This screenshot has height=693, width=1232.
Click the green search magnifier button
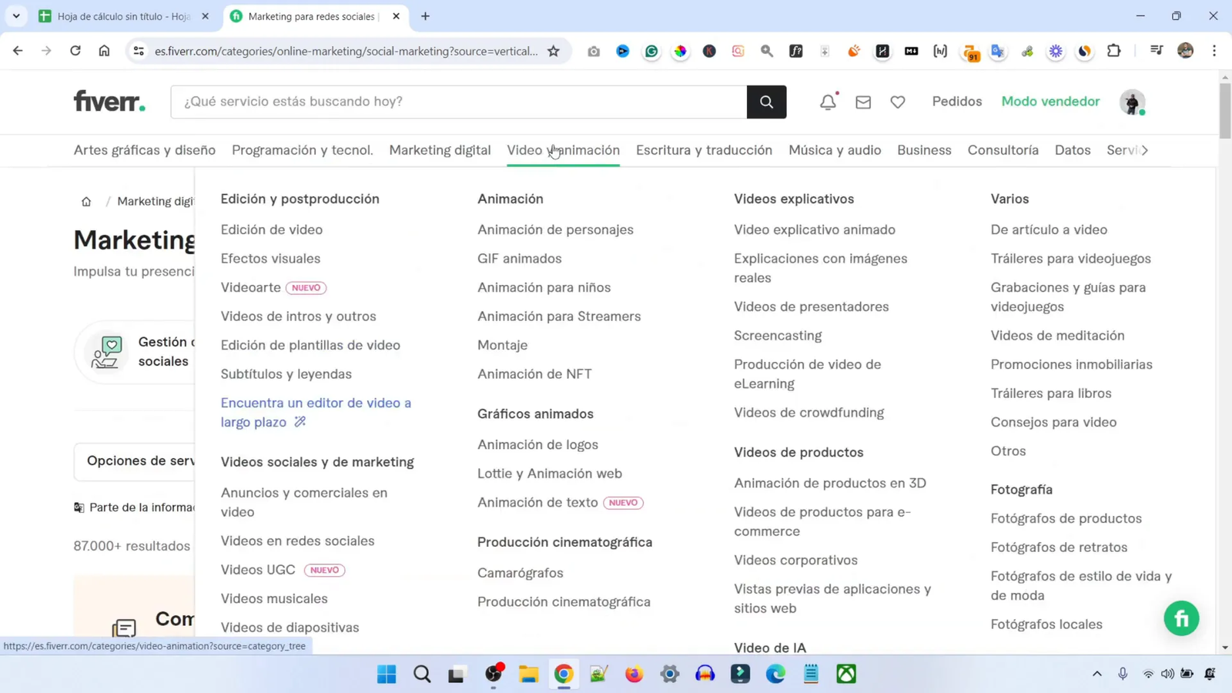765,101
